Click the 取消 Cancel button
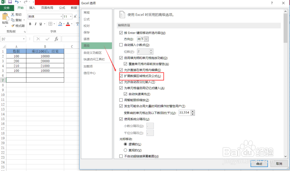The image size is (290, 171). click(279, 163)
